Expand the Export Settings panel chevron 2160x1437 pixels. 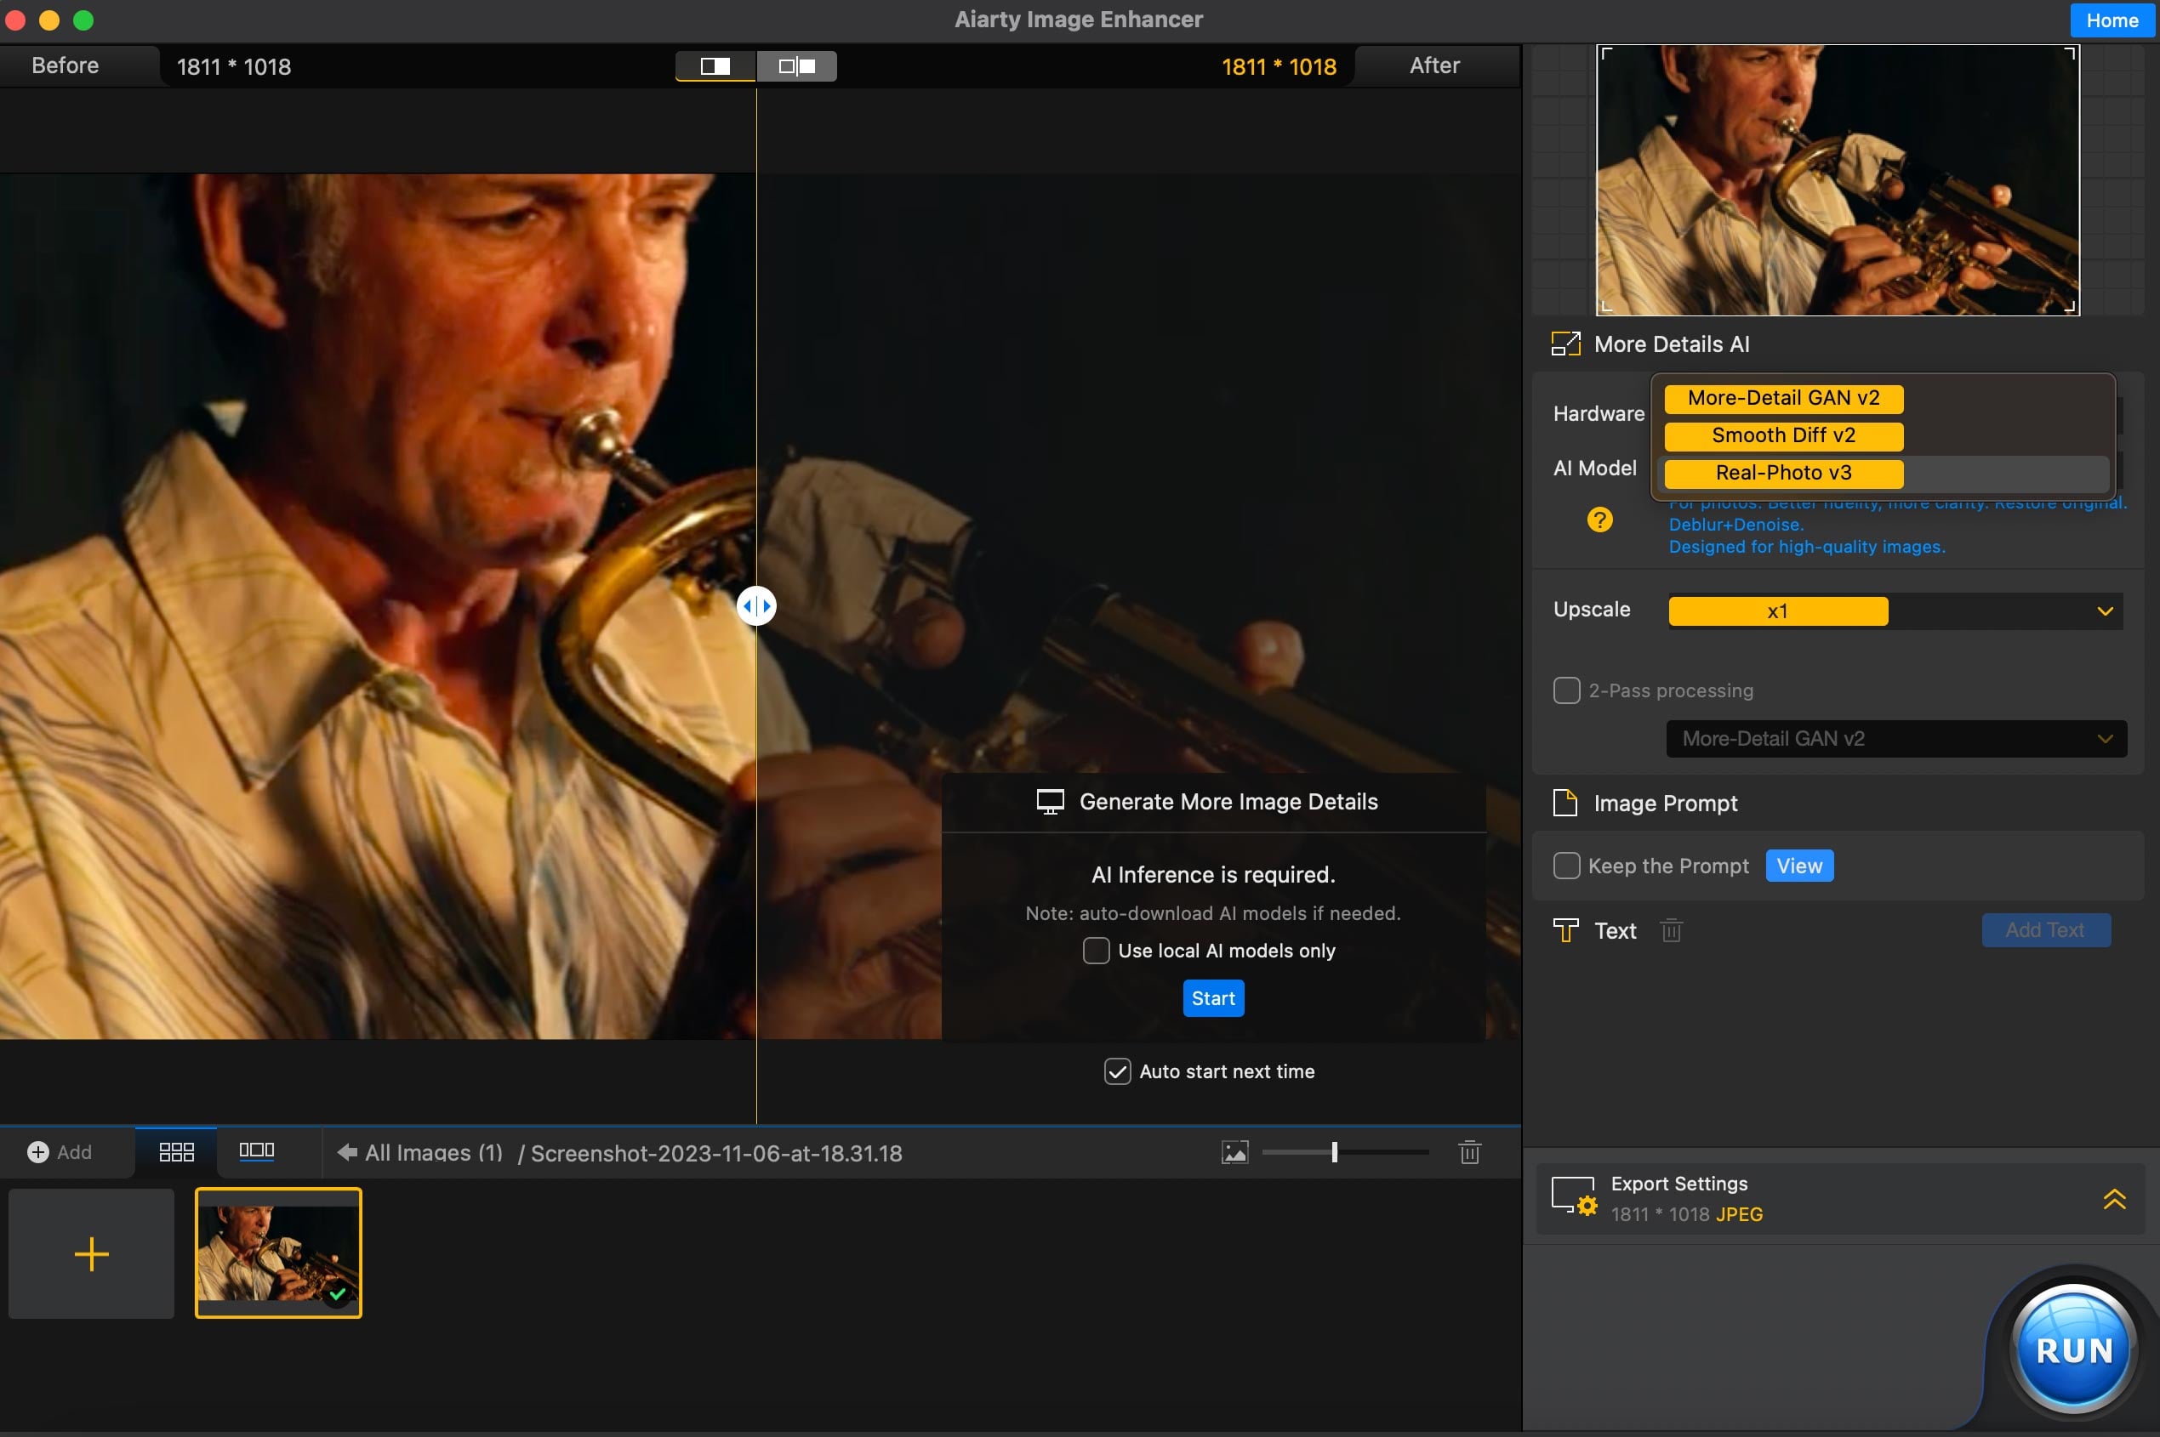pyautogui.click(x=2113, y=1199)
